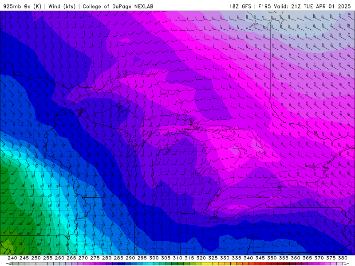The image size is (355, 266).
Task: Select the 295 scale number
Action: [x=142, y=258]
